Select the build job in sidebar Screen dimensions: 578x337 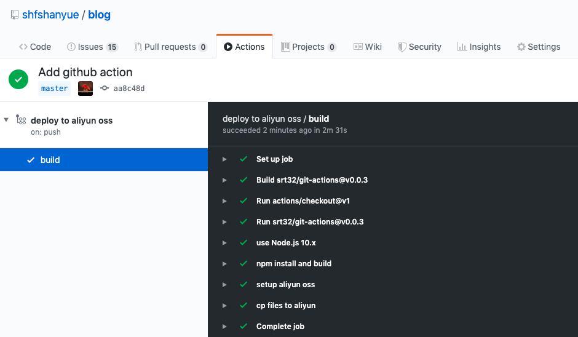click(x=50, y=160)
